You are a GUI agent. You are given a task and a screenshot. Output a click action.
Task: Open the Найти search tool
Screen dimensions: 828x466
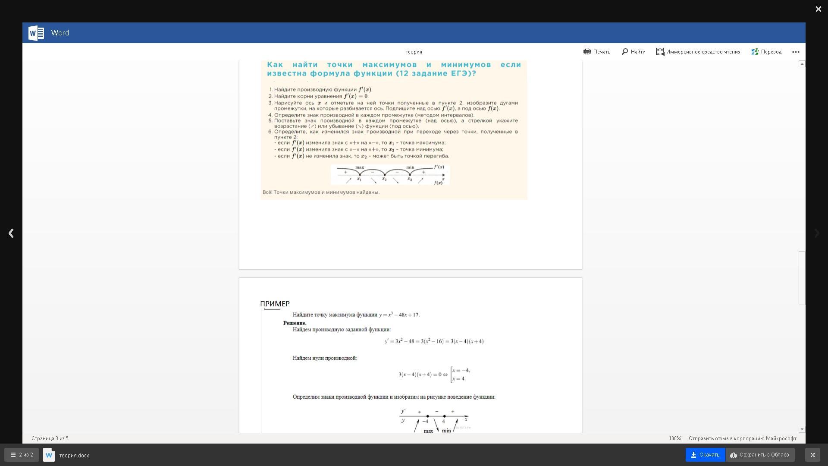633,52
